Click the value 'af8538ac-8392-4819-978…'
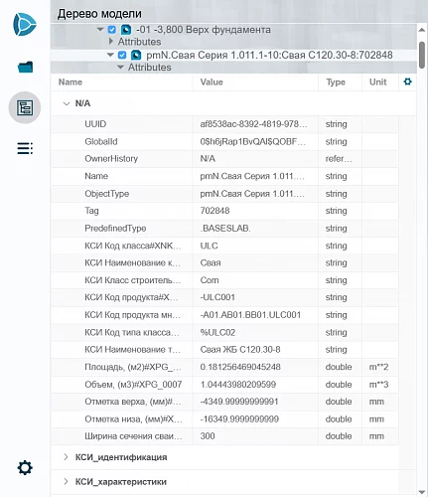 pyautogui.click(x=253, y=124)
